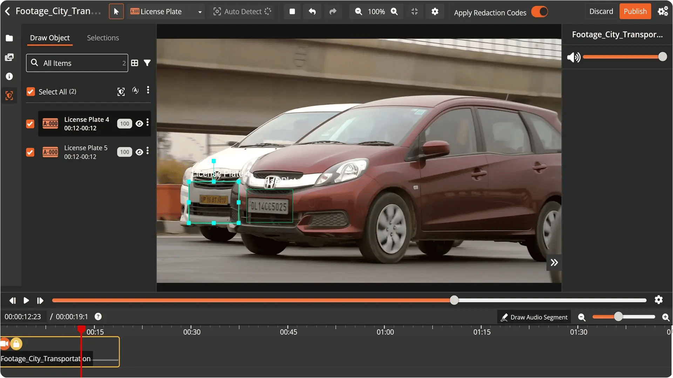Click the track objects icon beside Select All
Image resolution: width=673 pixels, height=378 pixels.
click(x=121, y=92)
